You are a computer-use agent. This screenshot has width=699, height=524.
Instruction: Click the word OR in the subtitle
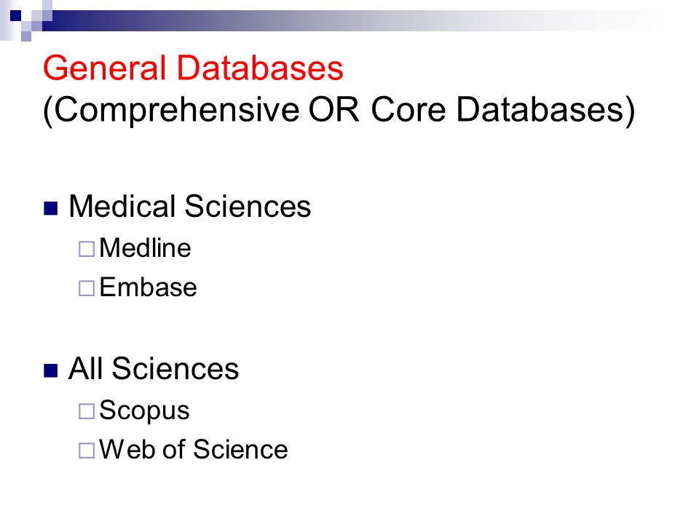click(x=333, y=110)
